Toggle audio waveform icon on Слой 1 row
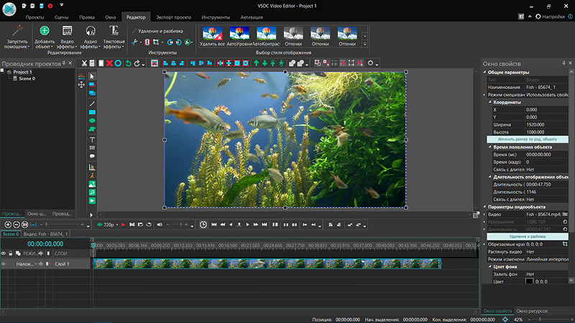Screen dimensions: 575x323 click(x=41, y=263)
